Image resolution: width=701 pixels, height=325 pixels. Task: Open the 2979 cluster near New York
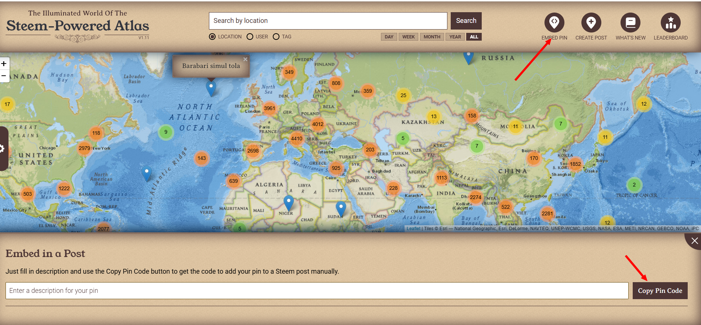[x=84, y=148]
